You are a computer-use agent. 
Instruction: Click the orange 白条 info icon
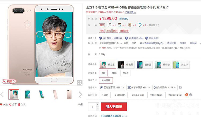coord(187,95)
